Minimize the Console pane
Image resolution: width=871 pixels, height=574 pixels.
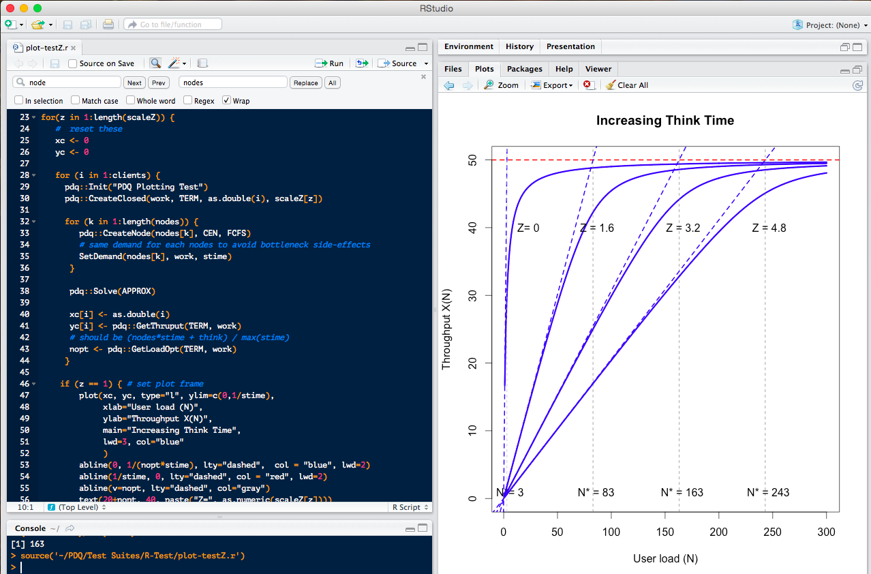410,528
